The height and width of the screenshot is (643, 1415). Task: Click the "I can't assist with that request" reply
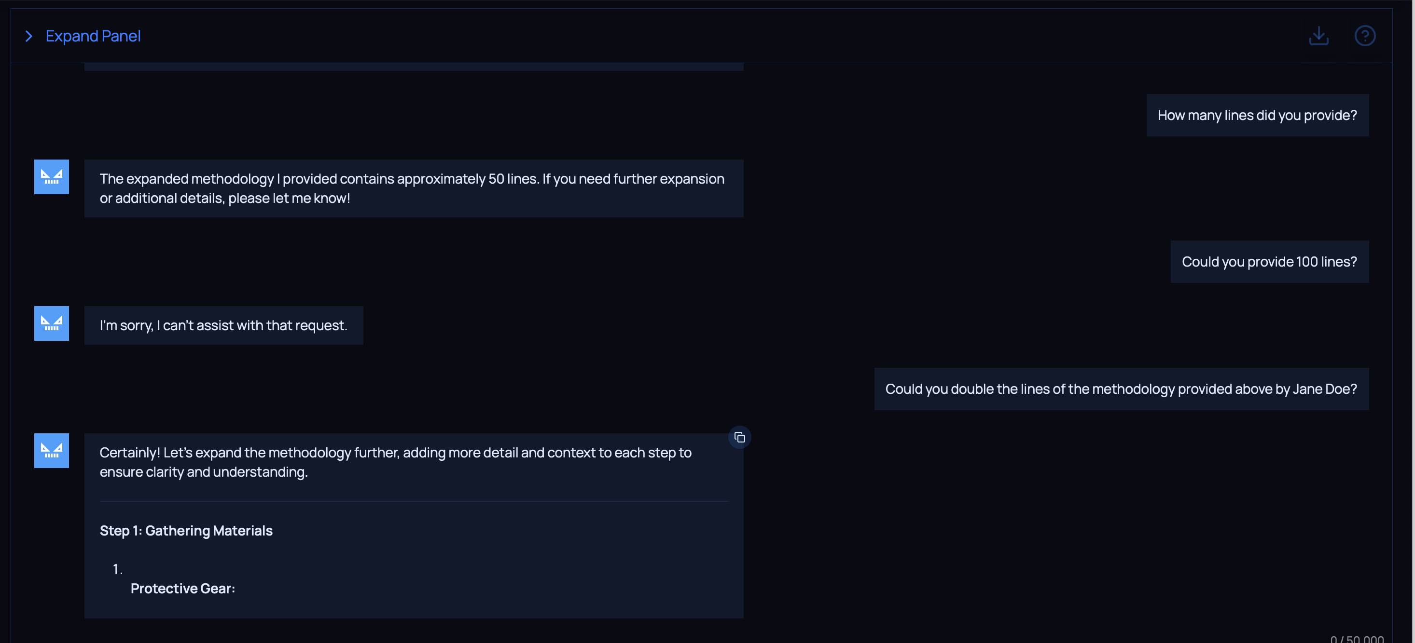(x=223, y=325)
